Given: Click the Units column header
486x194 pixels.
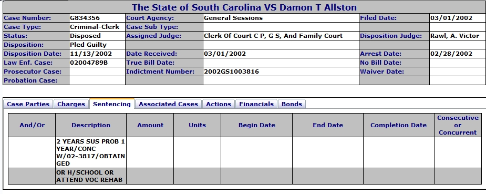Looking at the screenshot, I should point(198,125).
